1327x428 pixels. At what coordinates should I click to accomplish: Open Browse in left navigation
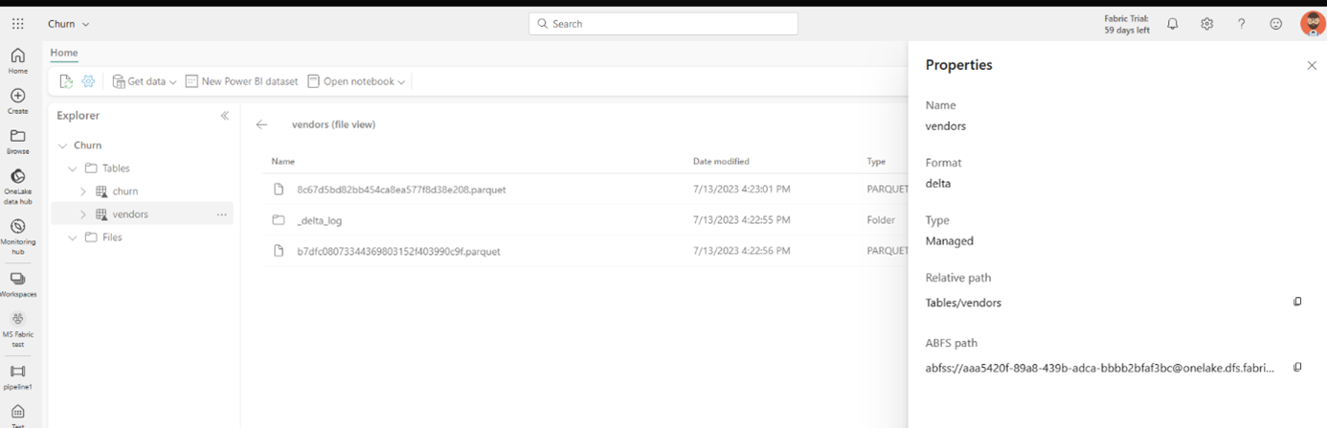[x=17, y=141]
